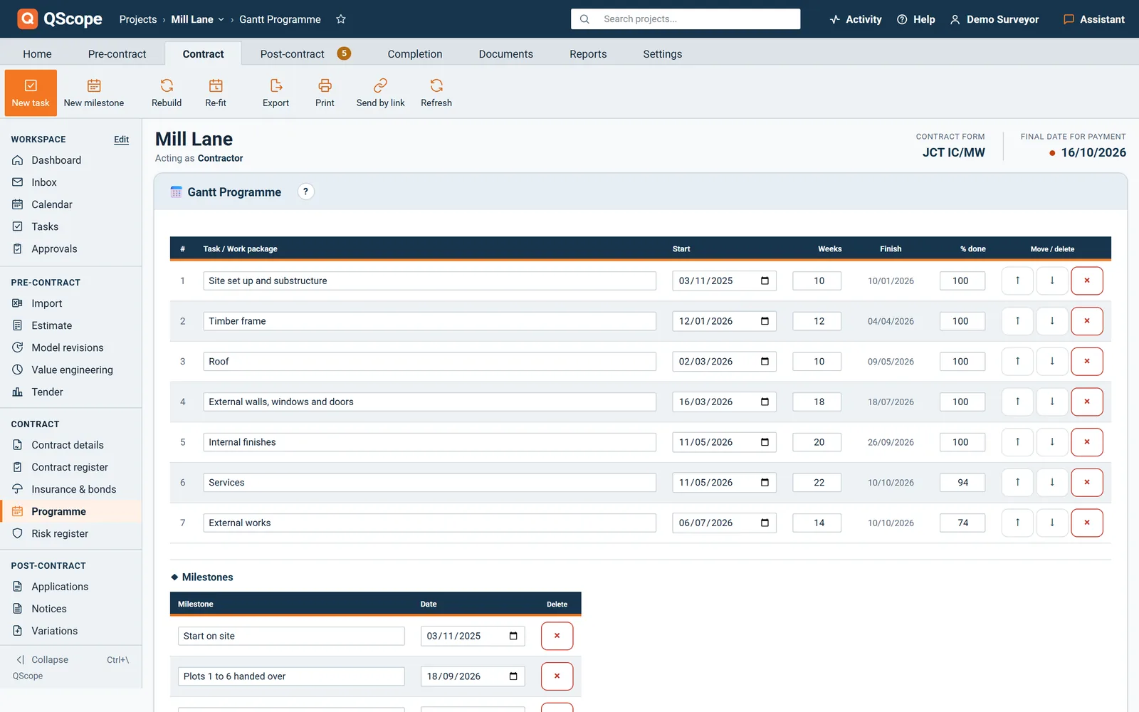
Task: Open the Documents tab
Action: [505, 54]
